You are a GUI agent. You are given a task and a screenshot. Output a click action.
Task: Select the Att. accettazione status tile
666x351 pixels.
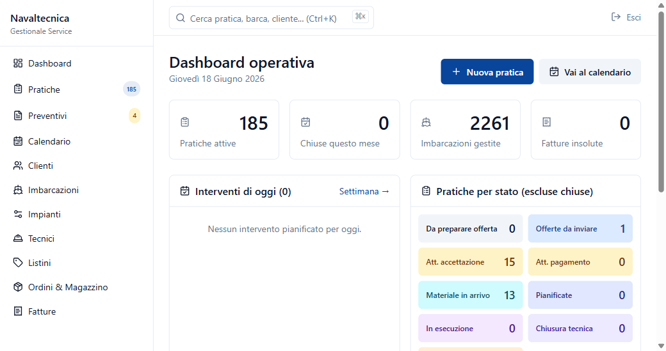(x=471, y=262)
